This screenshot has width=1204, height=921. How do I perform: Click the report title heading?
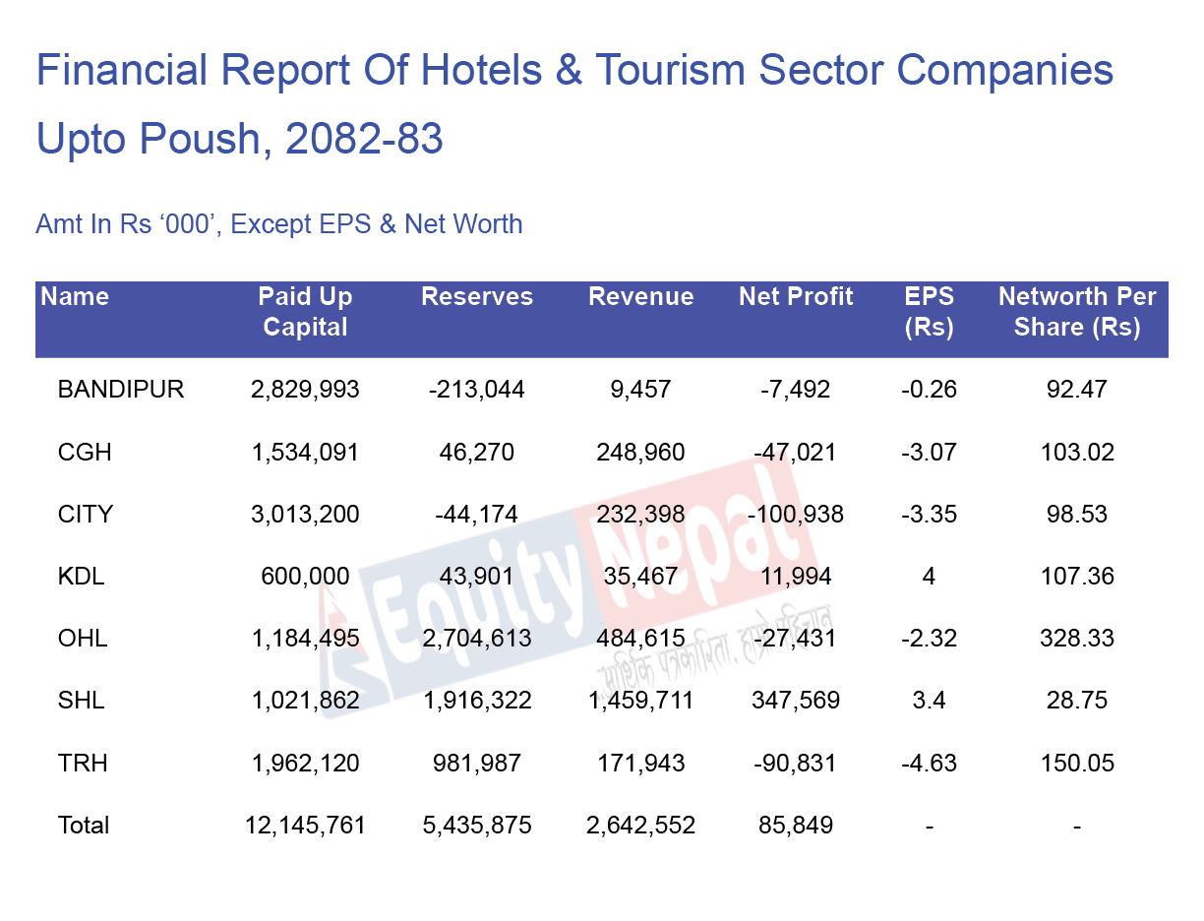[x=574, y=104]
